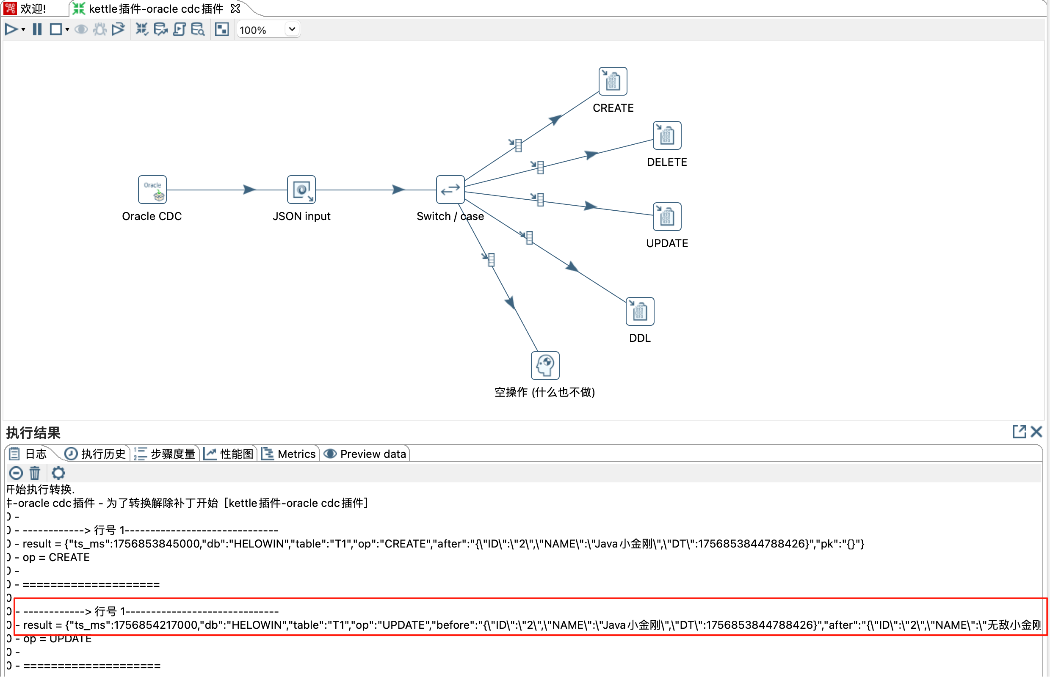Screen dimensions: 1050x677
Task: Run the transformation with play button
Action: [x=11, y=30]
